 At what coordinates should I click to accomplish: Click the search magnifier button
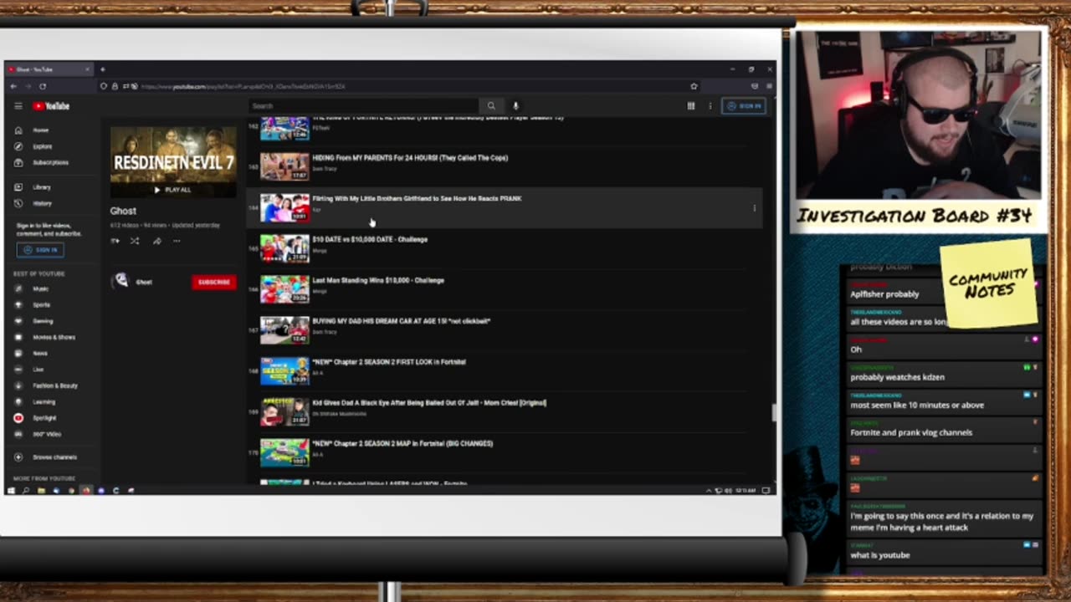491,106
